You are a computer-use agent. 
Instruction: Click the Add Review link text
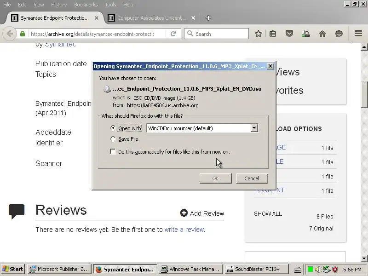(x=207, y=213)
